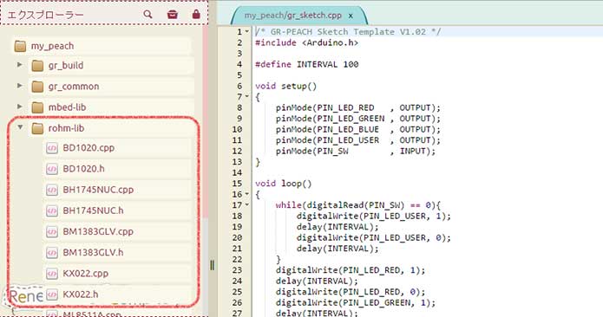
Task: Click the panel splitter handle beside the editor
Action: click(212, 265)
